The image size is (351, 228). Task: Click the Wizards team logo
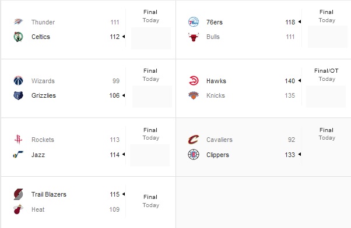tap(18, 81)
